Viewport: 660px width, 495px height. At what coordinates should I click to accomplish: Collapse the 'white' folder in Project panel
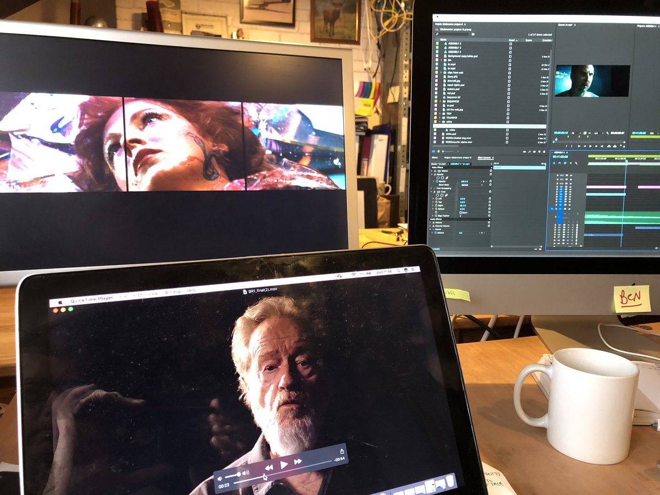tap(439, 122)
